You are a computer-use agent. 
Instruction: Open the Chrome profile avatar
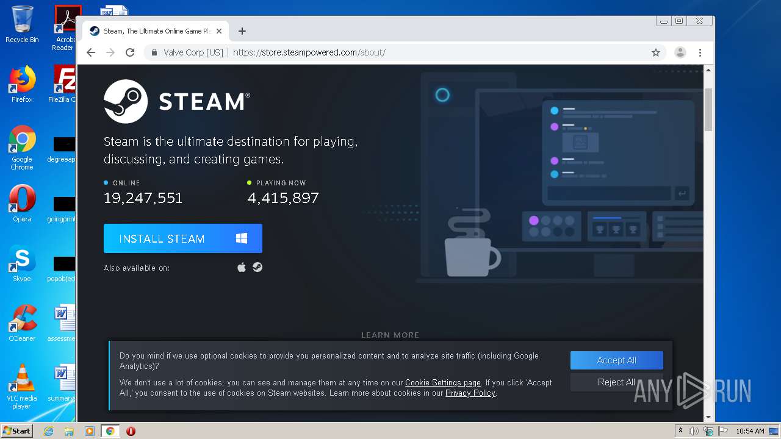[x=680, y=52]
